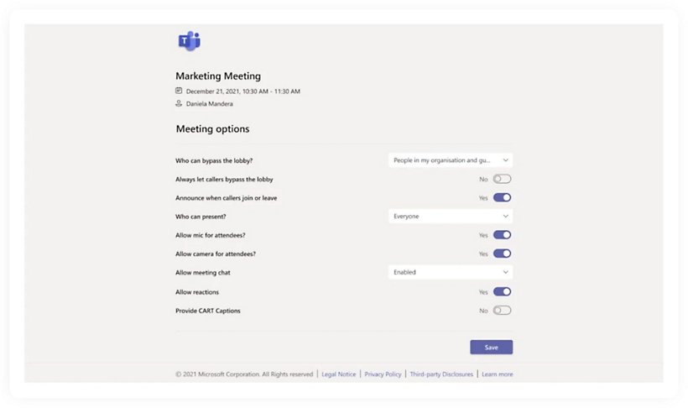Disable Announce when callers join or leave

pos(502,197)
